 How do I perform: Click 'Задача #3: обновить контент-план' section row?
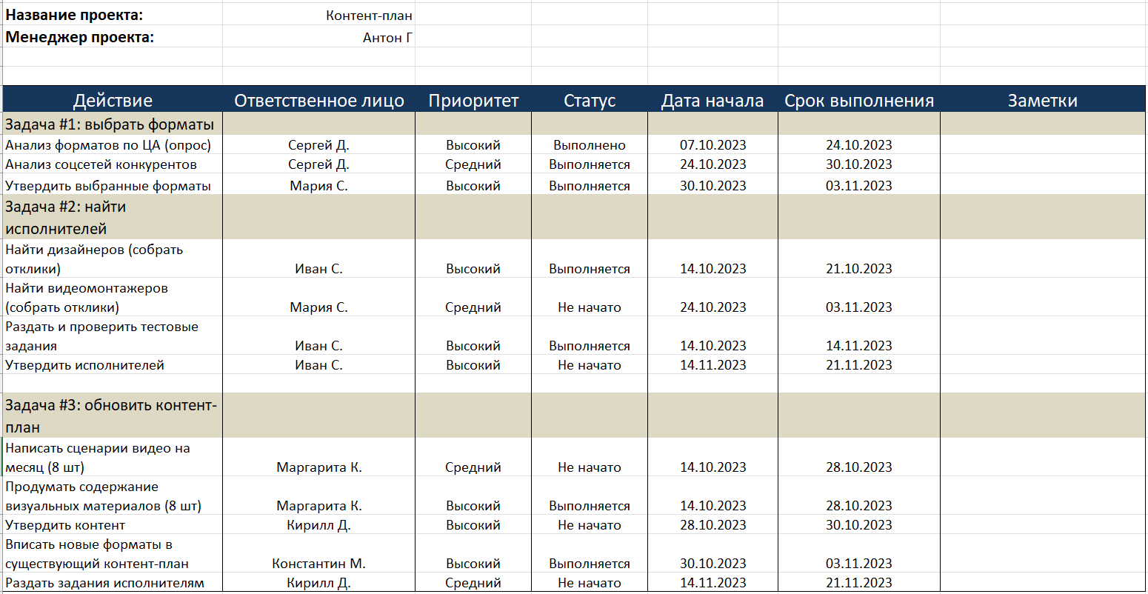pos(574,416)
